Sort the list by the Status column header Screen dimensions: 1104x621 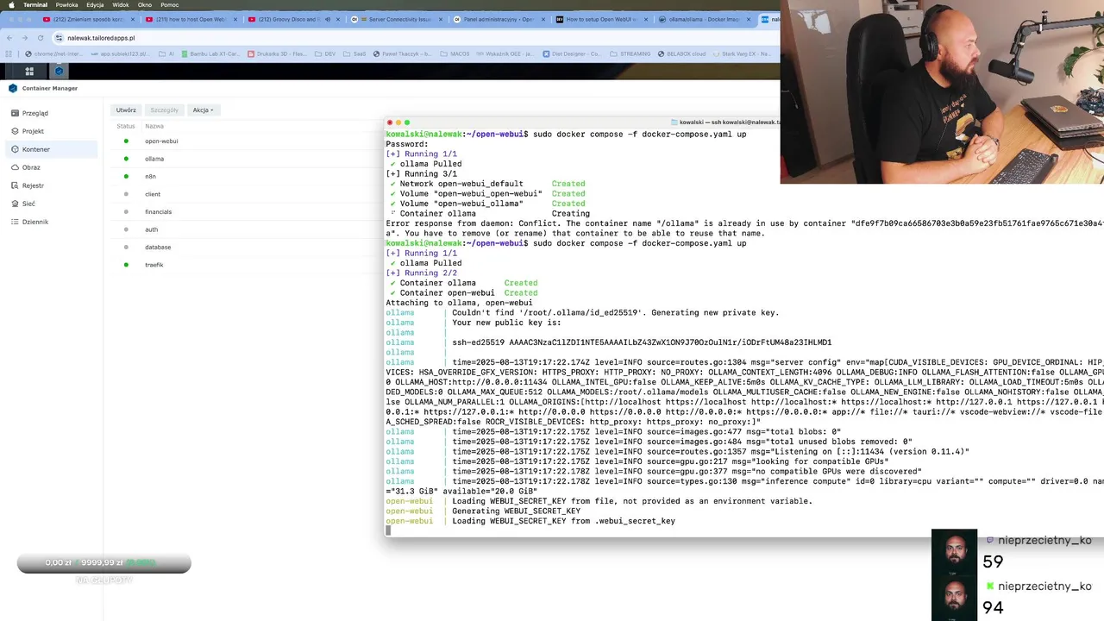tap(126, 126)
